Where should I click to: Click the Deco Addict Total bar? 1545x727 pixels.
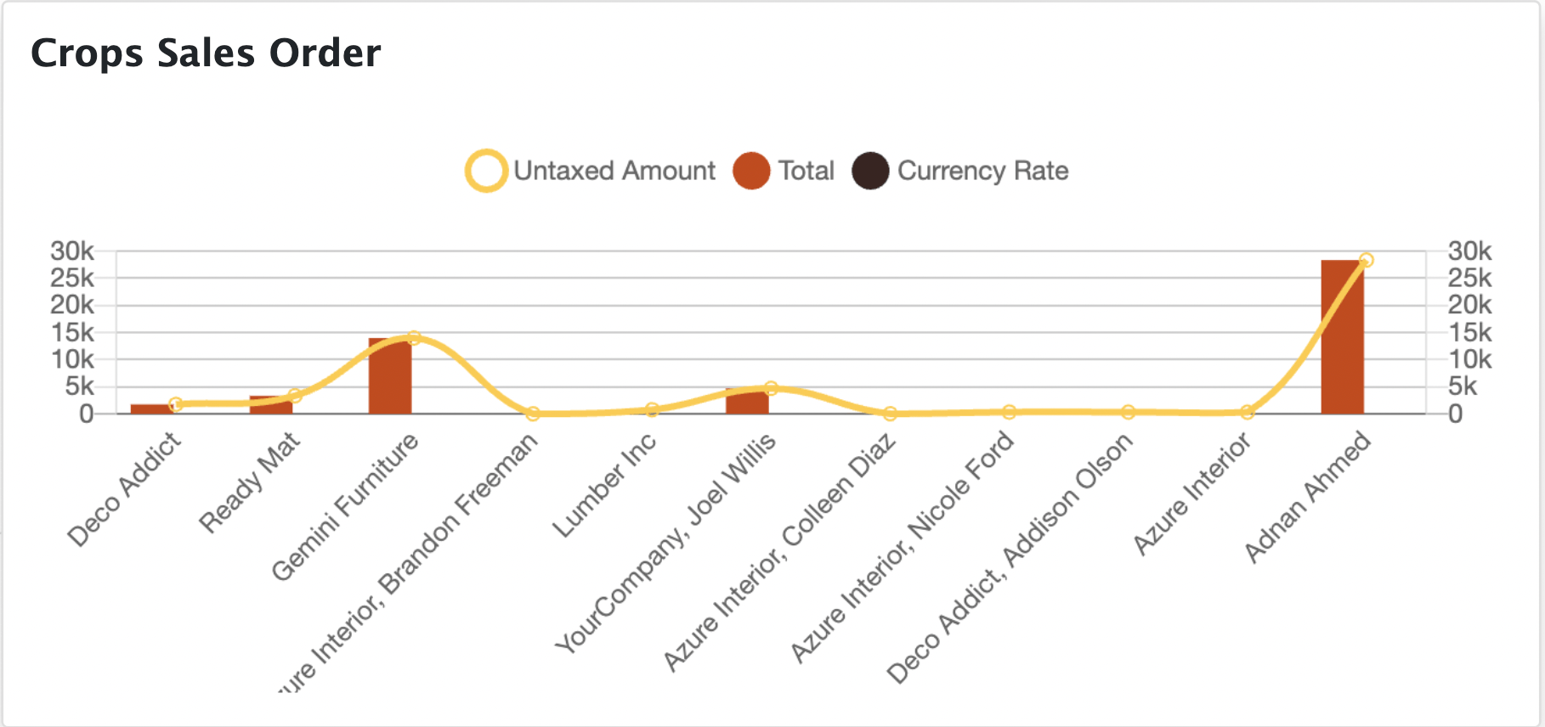[x=151, y=409]
